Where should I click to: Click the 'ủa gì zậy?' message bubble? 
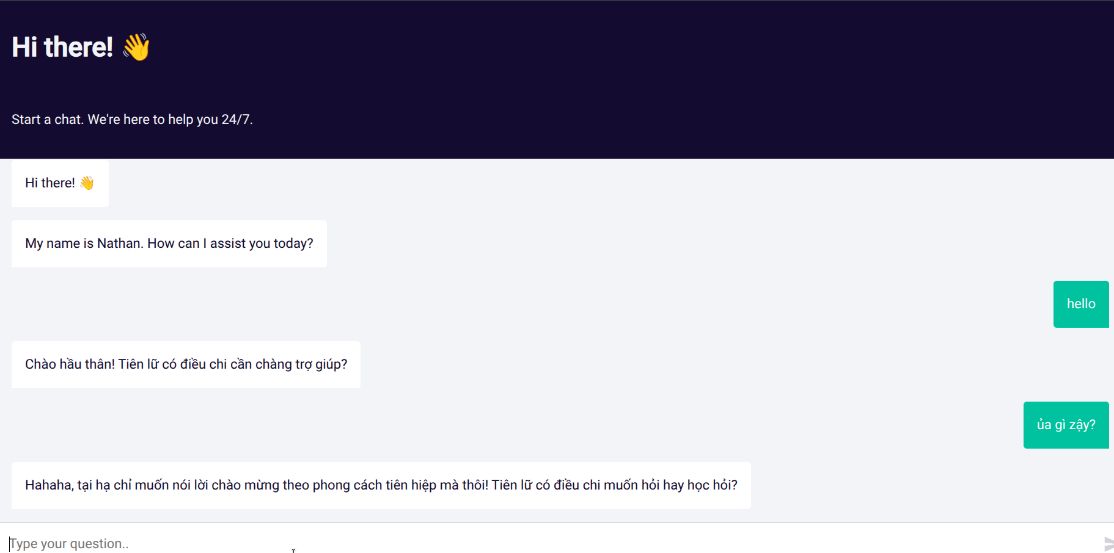1066,425
